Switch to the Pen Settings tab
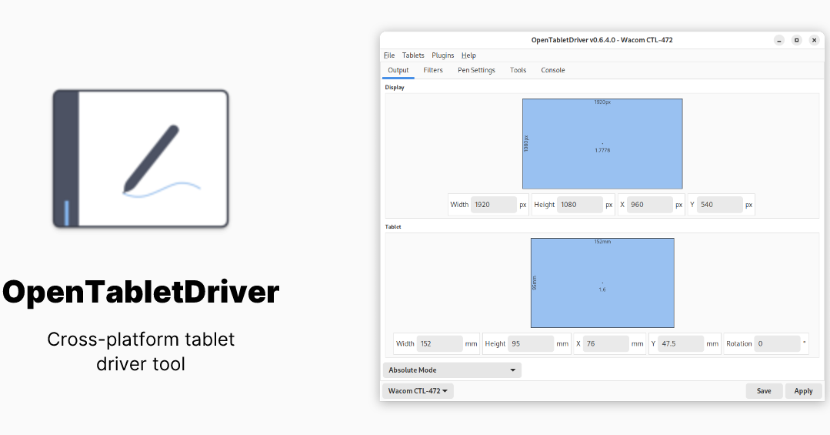 pos(476,70)
